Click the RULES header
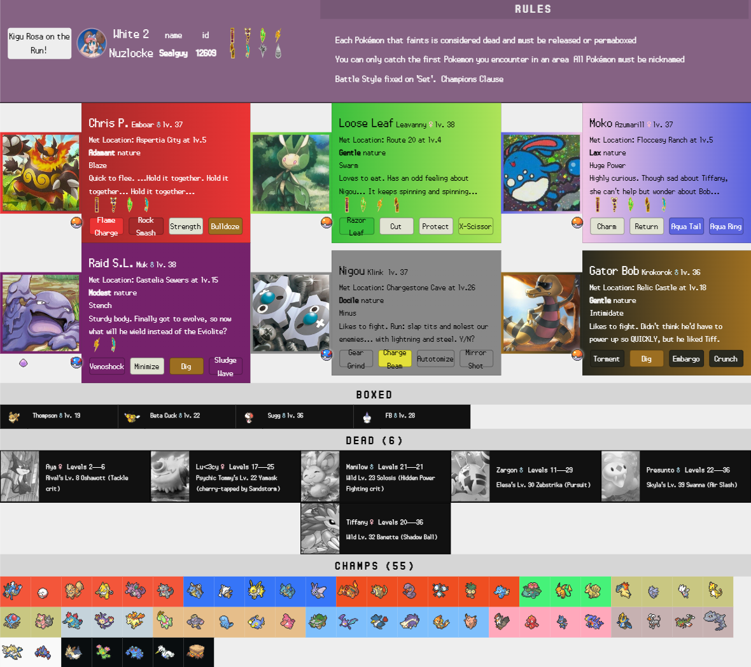The width and height of the screenshot is (751, 667). (x=533, y=9)
